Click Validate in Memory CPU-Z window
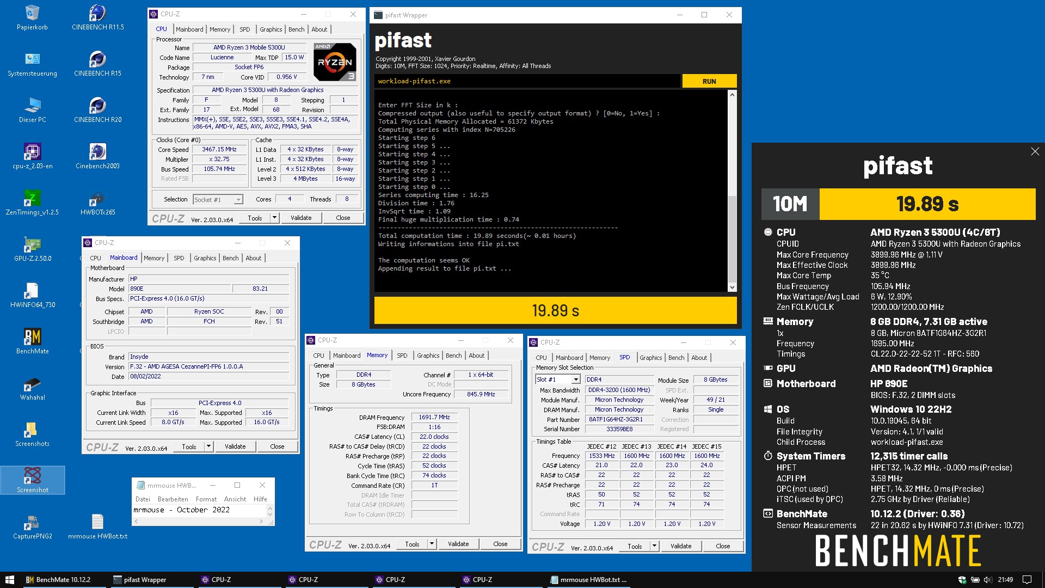 click(458, 544)
